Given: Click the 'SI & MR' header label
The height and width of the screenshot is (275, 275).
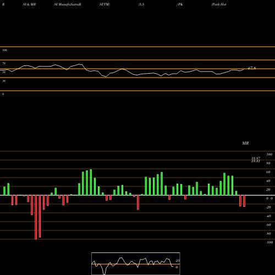Looking at the screenshot, I should tap(29, 4).
